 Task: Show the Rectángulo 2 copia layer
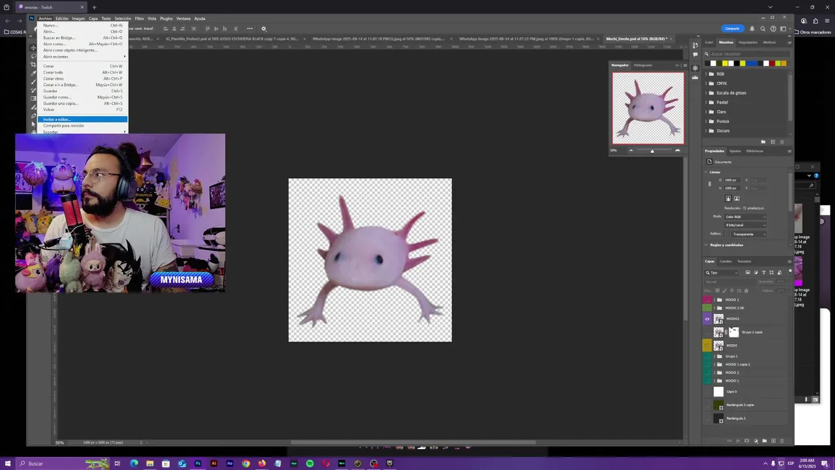point(707,405)
